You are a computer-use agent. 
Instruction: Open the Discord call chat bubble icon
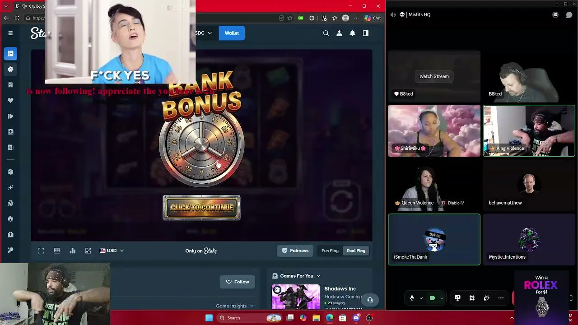tap(569, 15)
